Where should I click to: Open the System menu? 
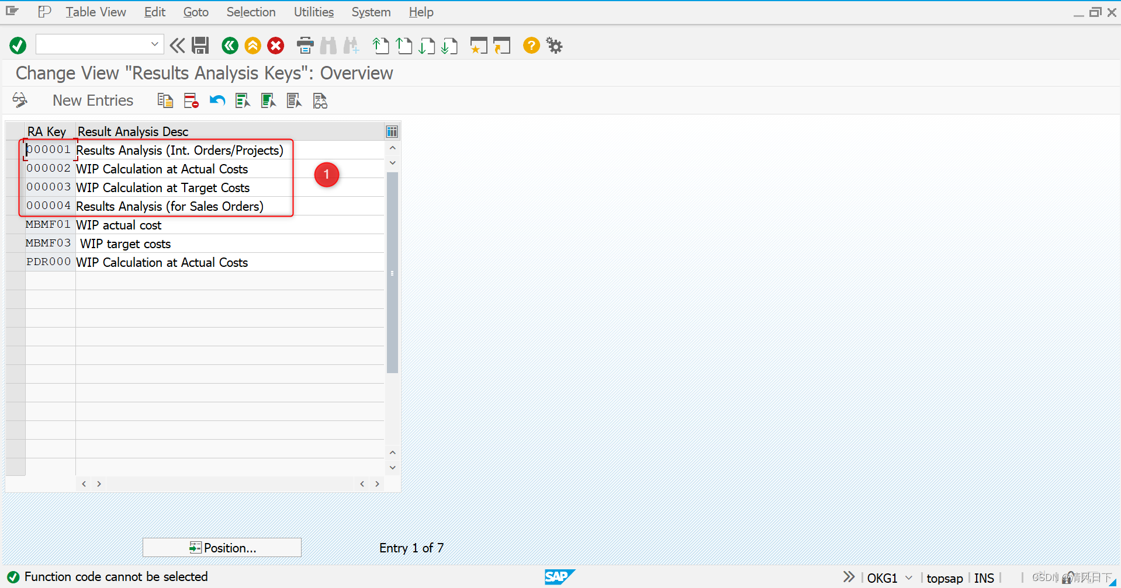(x=371, y=12)
